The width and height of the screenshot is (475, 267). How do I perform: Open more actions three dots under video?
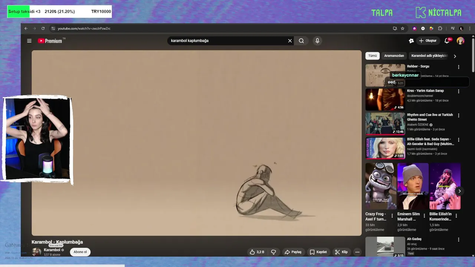pos(357,252)
